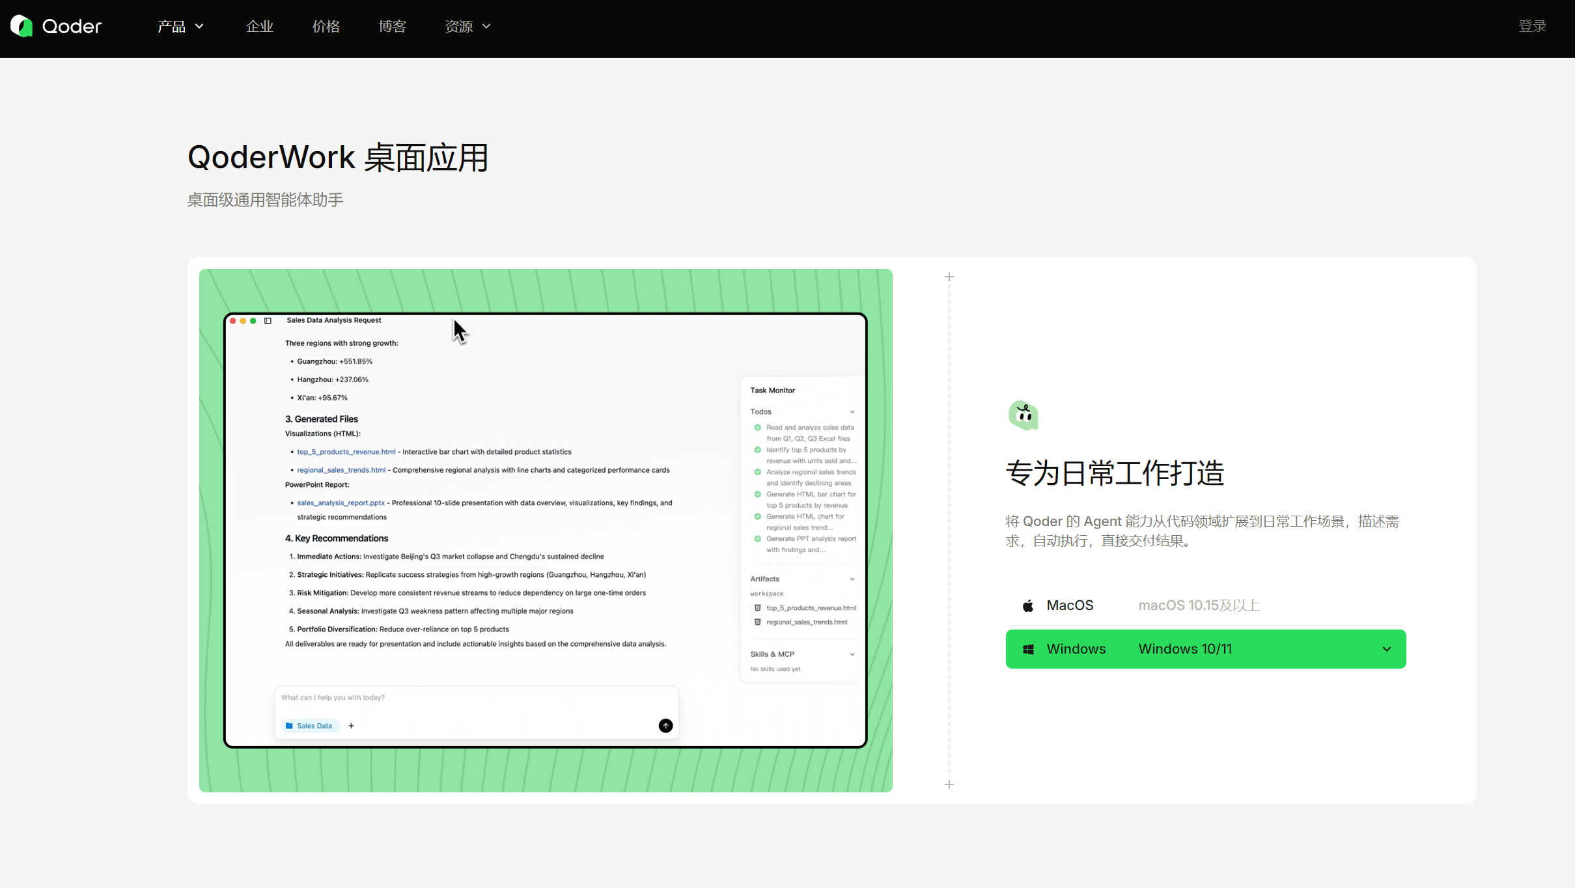Click the HTML file icon beside regional_sales_trends.html
This screenshot has height=888, width=1575.
pyautogui.click(x=757, y=622)
